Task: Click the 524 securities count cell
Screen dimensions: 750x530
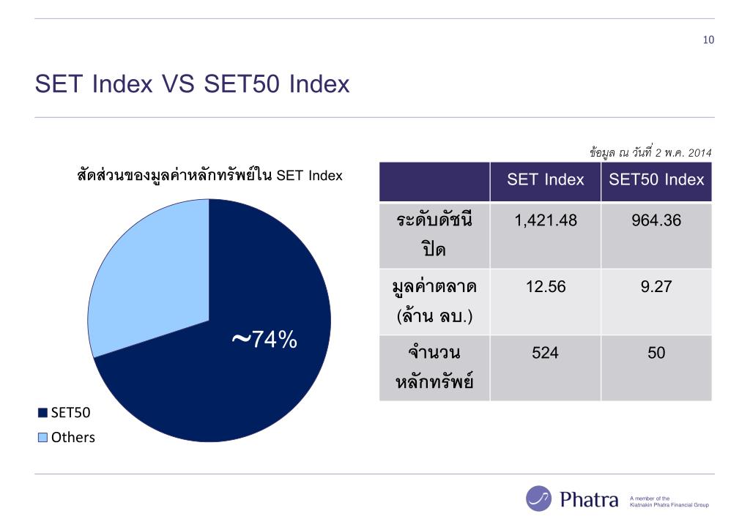Action: 545,368
